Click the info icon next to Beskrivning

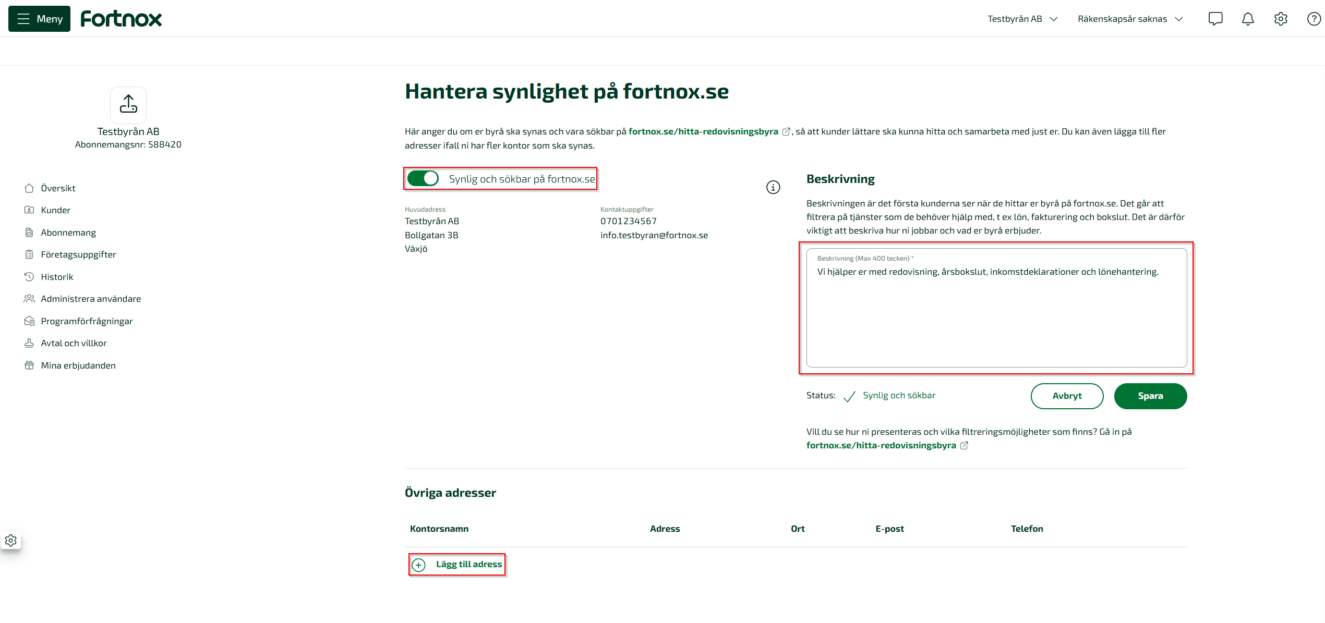coord(773,187)
